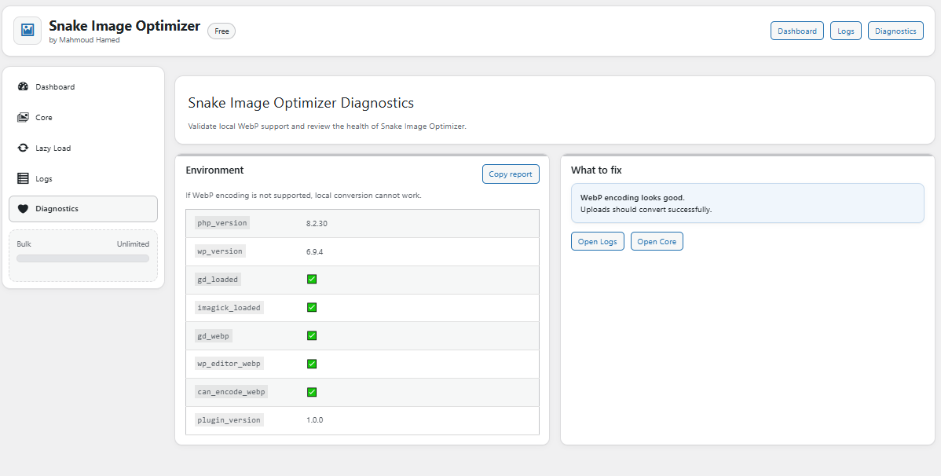
Task: Click the Logs button in top header
Action: pyautogui.click(x=846, y=31)
